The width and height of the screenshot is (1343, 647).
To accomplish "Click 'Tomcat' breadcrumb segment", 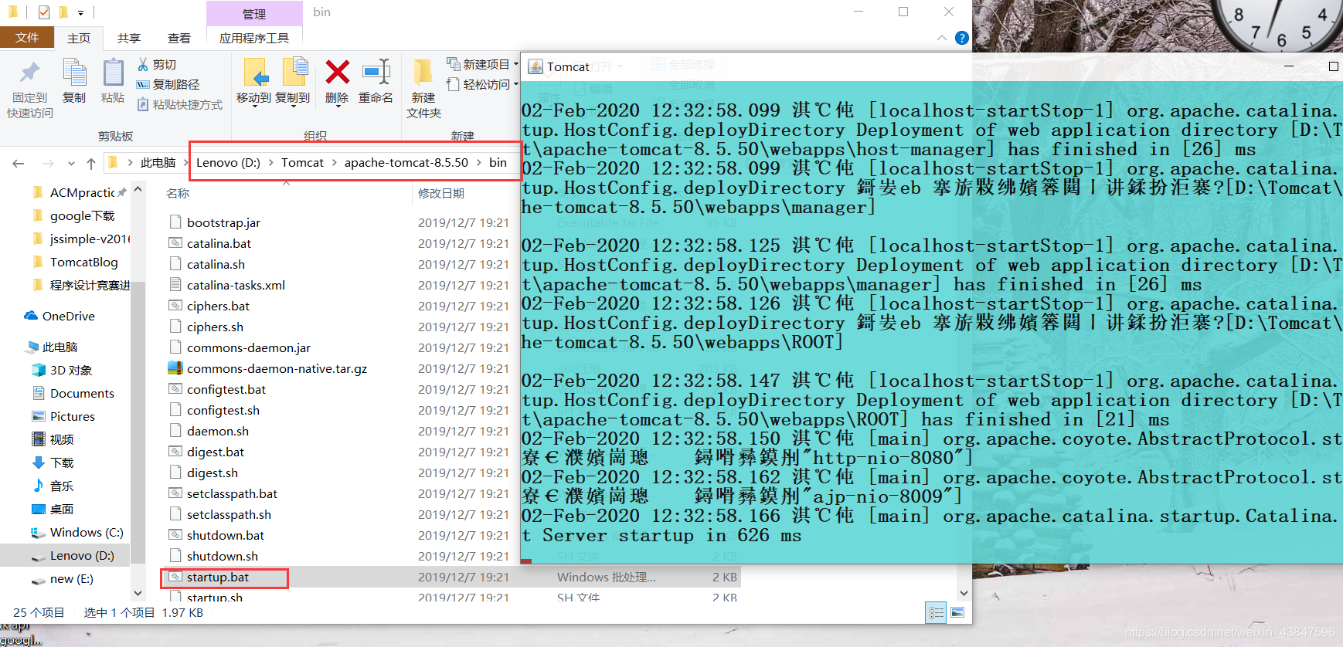I will [302, 162].
